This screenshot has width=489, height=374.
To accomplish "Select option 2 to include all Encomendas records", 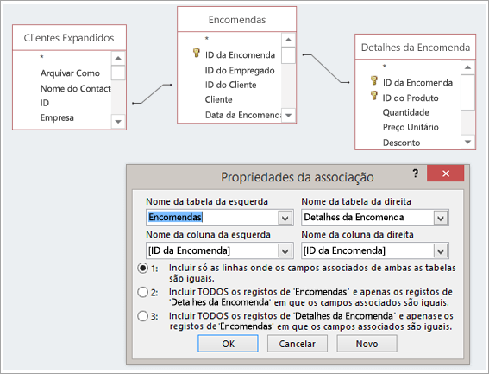I will [143, 292].
